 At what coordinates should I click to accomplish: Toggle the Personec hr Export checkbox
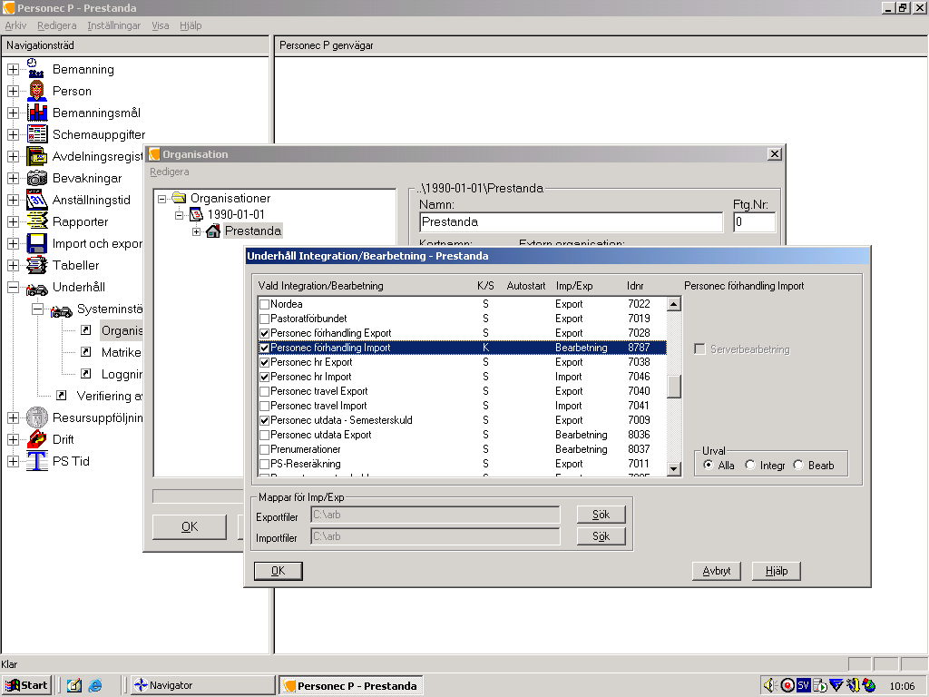click(x=264, y=362)
